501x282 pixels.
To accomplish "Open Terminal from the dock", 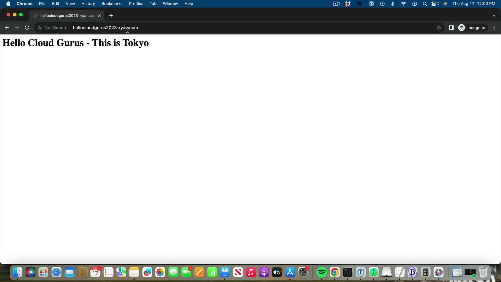I will tap(348, 273).
